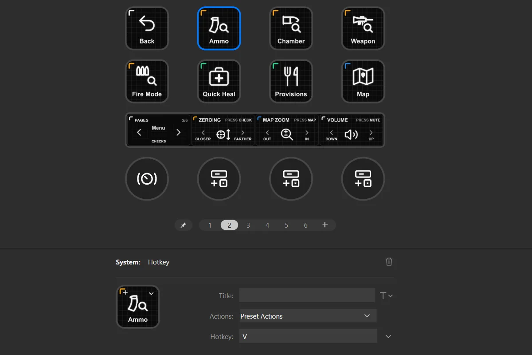Image resolution: width=532 pixels, height=355 pixels.
Task: Click the zeroing crosshair icon
Action: click(223, 134)
